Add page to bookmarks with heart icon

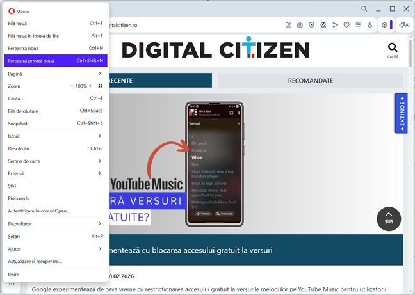pyautogui.click(x=346, y=25)
